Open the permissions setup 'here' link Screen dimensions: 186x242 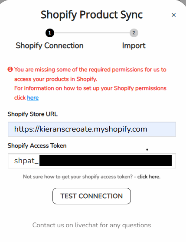click(33, 98)
